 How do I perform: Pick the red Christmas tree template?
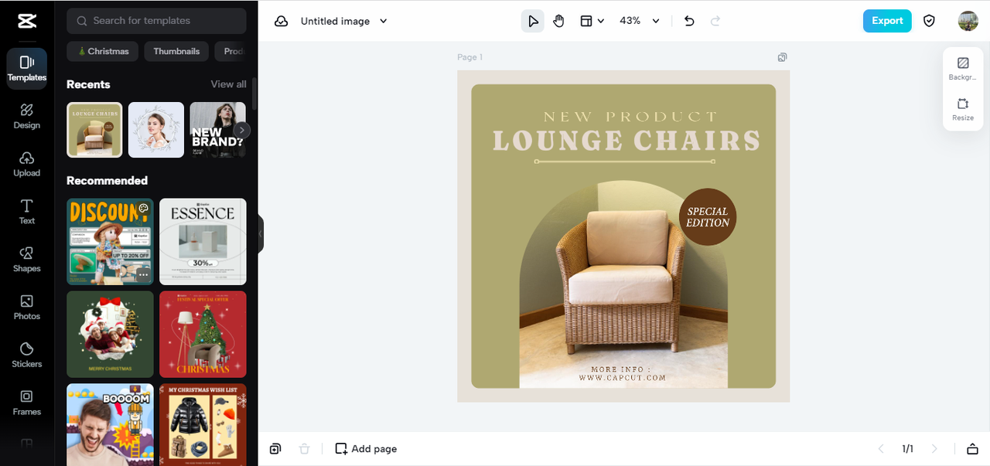click(x=203, y=334)
